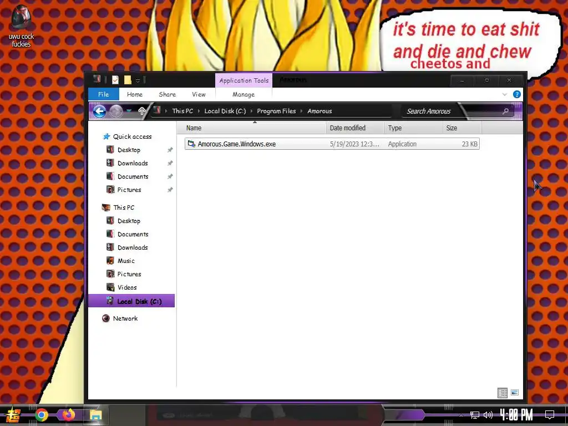
Task: Select This PC in the navigation pane
Action: click(x=124, y=207)
